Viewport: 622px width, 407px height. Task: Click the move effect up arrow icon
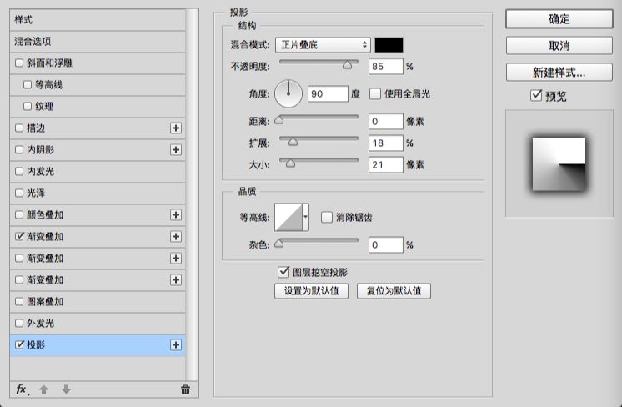click(43, 389)
